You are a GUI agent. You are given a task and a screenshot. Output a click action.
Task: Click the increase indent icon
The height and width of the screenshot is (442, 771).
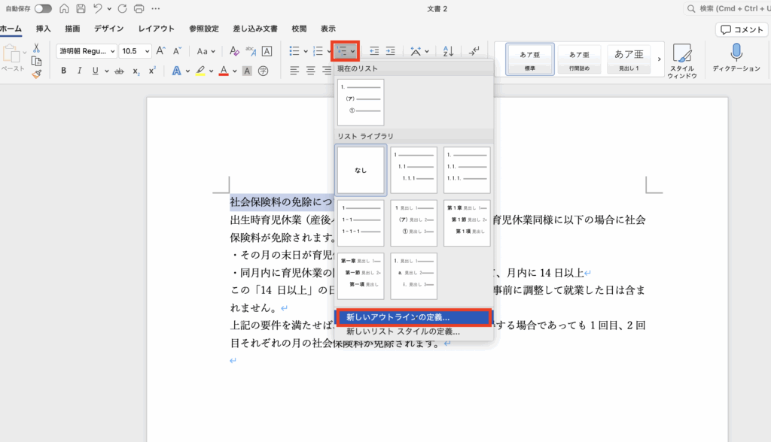390,51
